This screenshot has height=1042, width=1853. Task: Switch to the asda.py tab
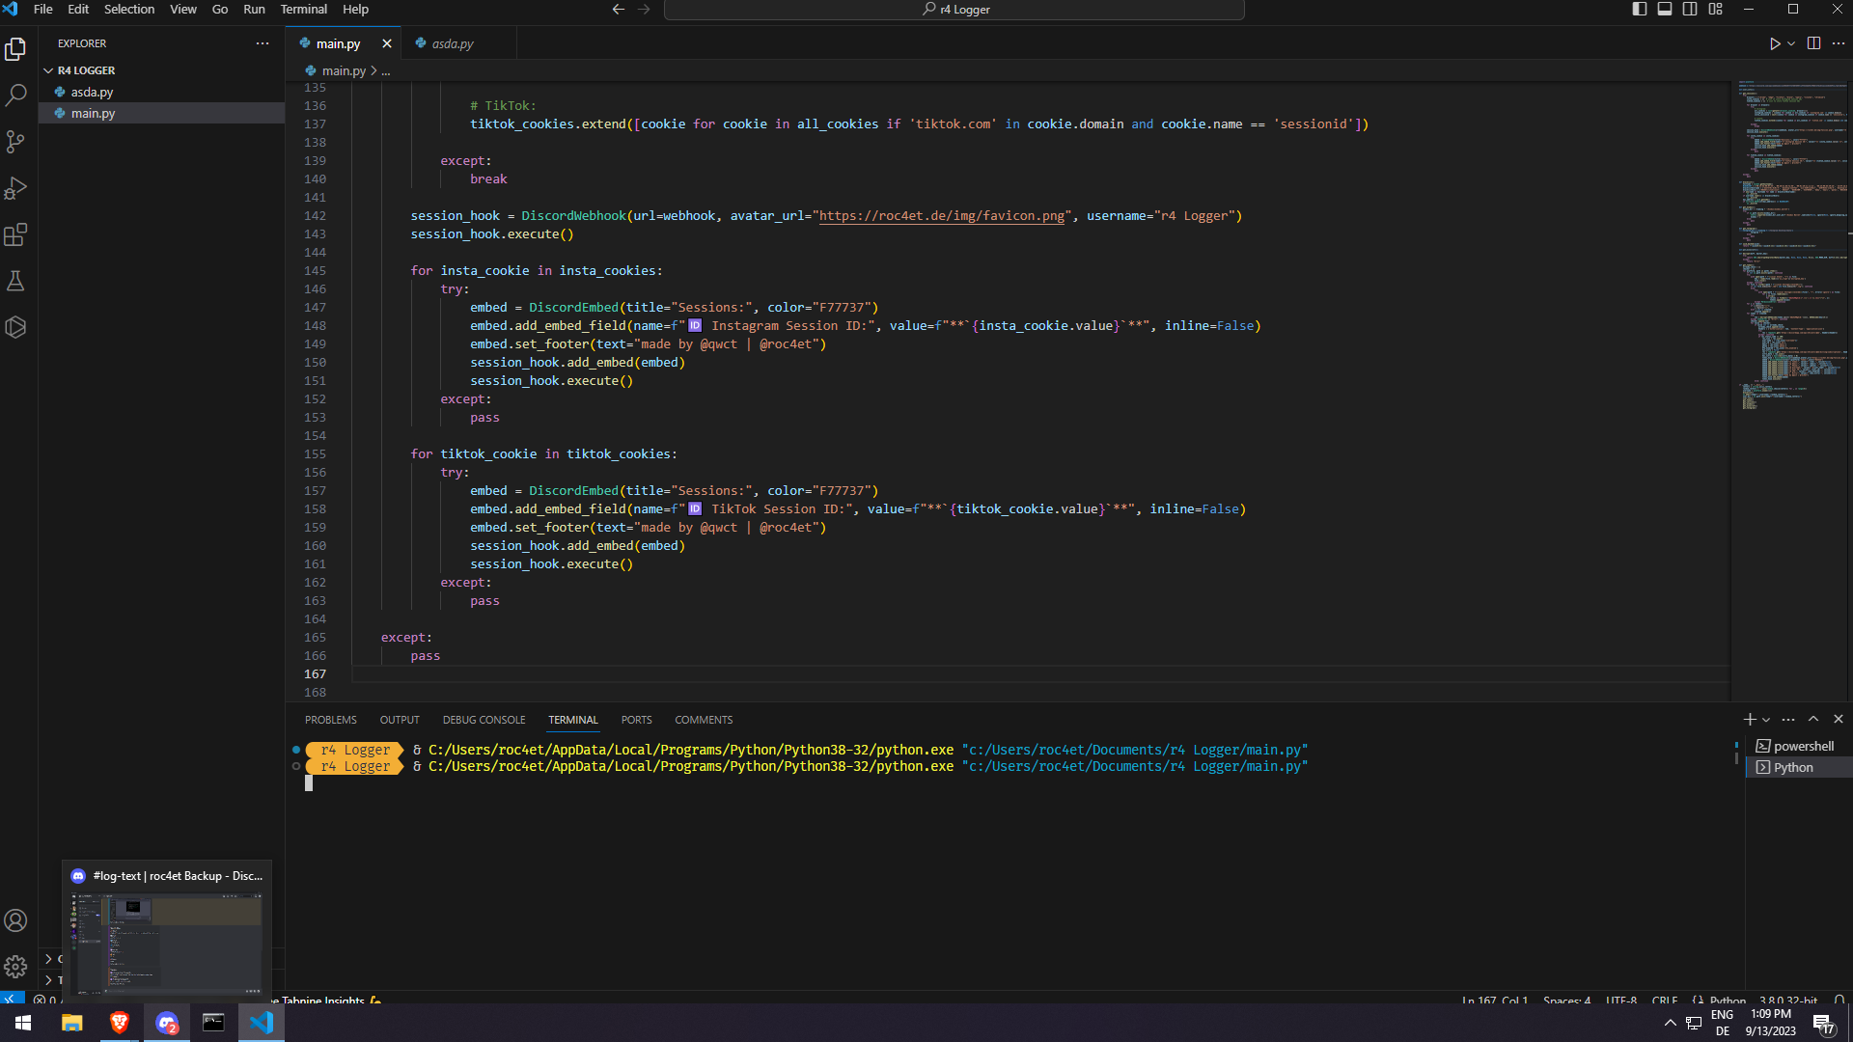click(x=452, y=43)
